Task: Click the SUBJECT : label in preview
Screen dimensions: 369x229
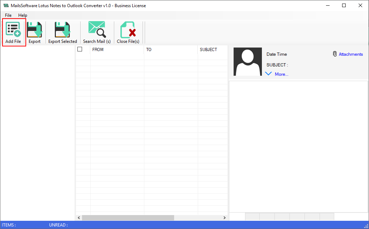Action: pyautogui.click(x=277, y=65)
